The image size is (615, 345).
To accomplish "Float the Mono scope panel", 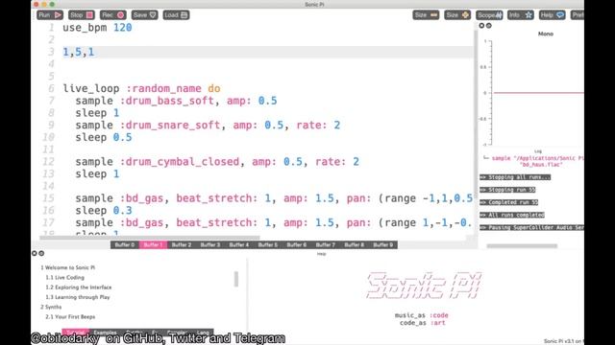I will 489,26.
